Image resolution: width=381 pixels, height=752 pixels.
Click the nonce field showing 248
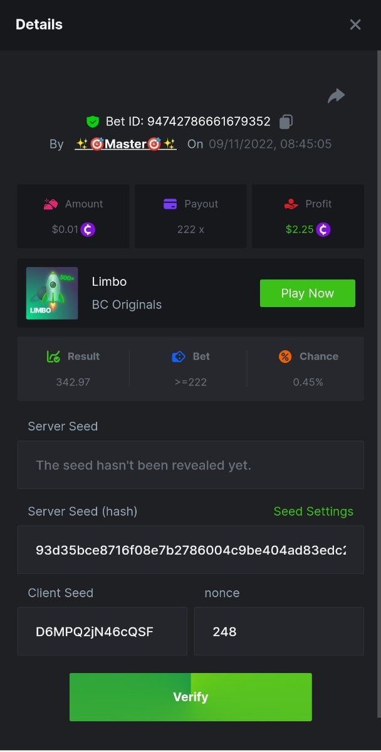click(279, 631)
